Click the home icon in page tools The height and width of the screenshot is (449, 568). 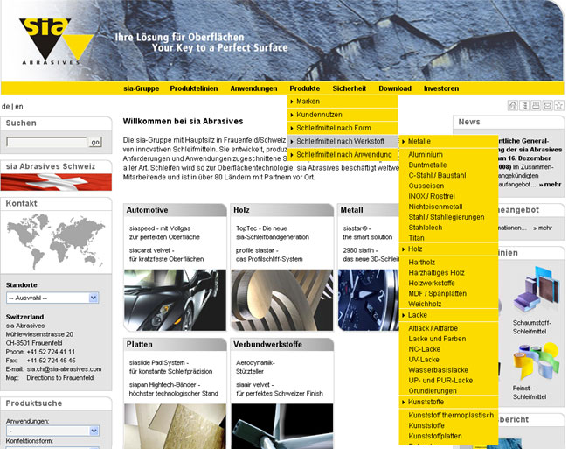(x=513, y=106)
